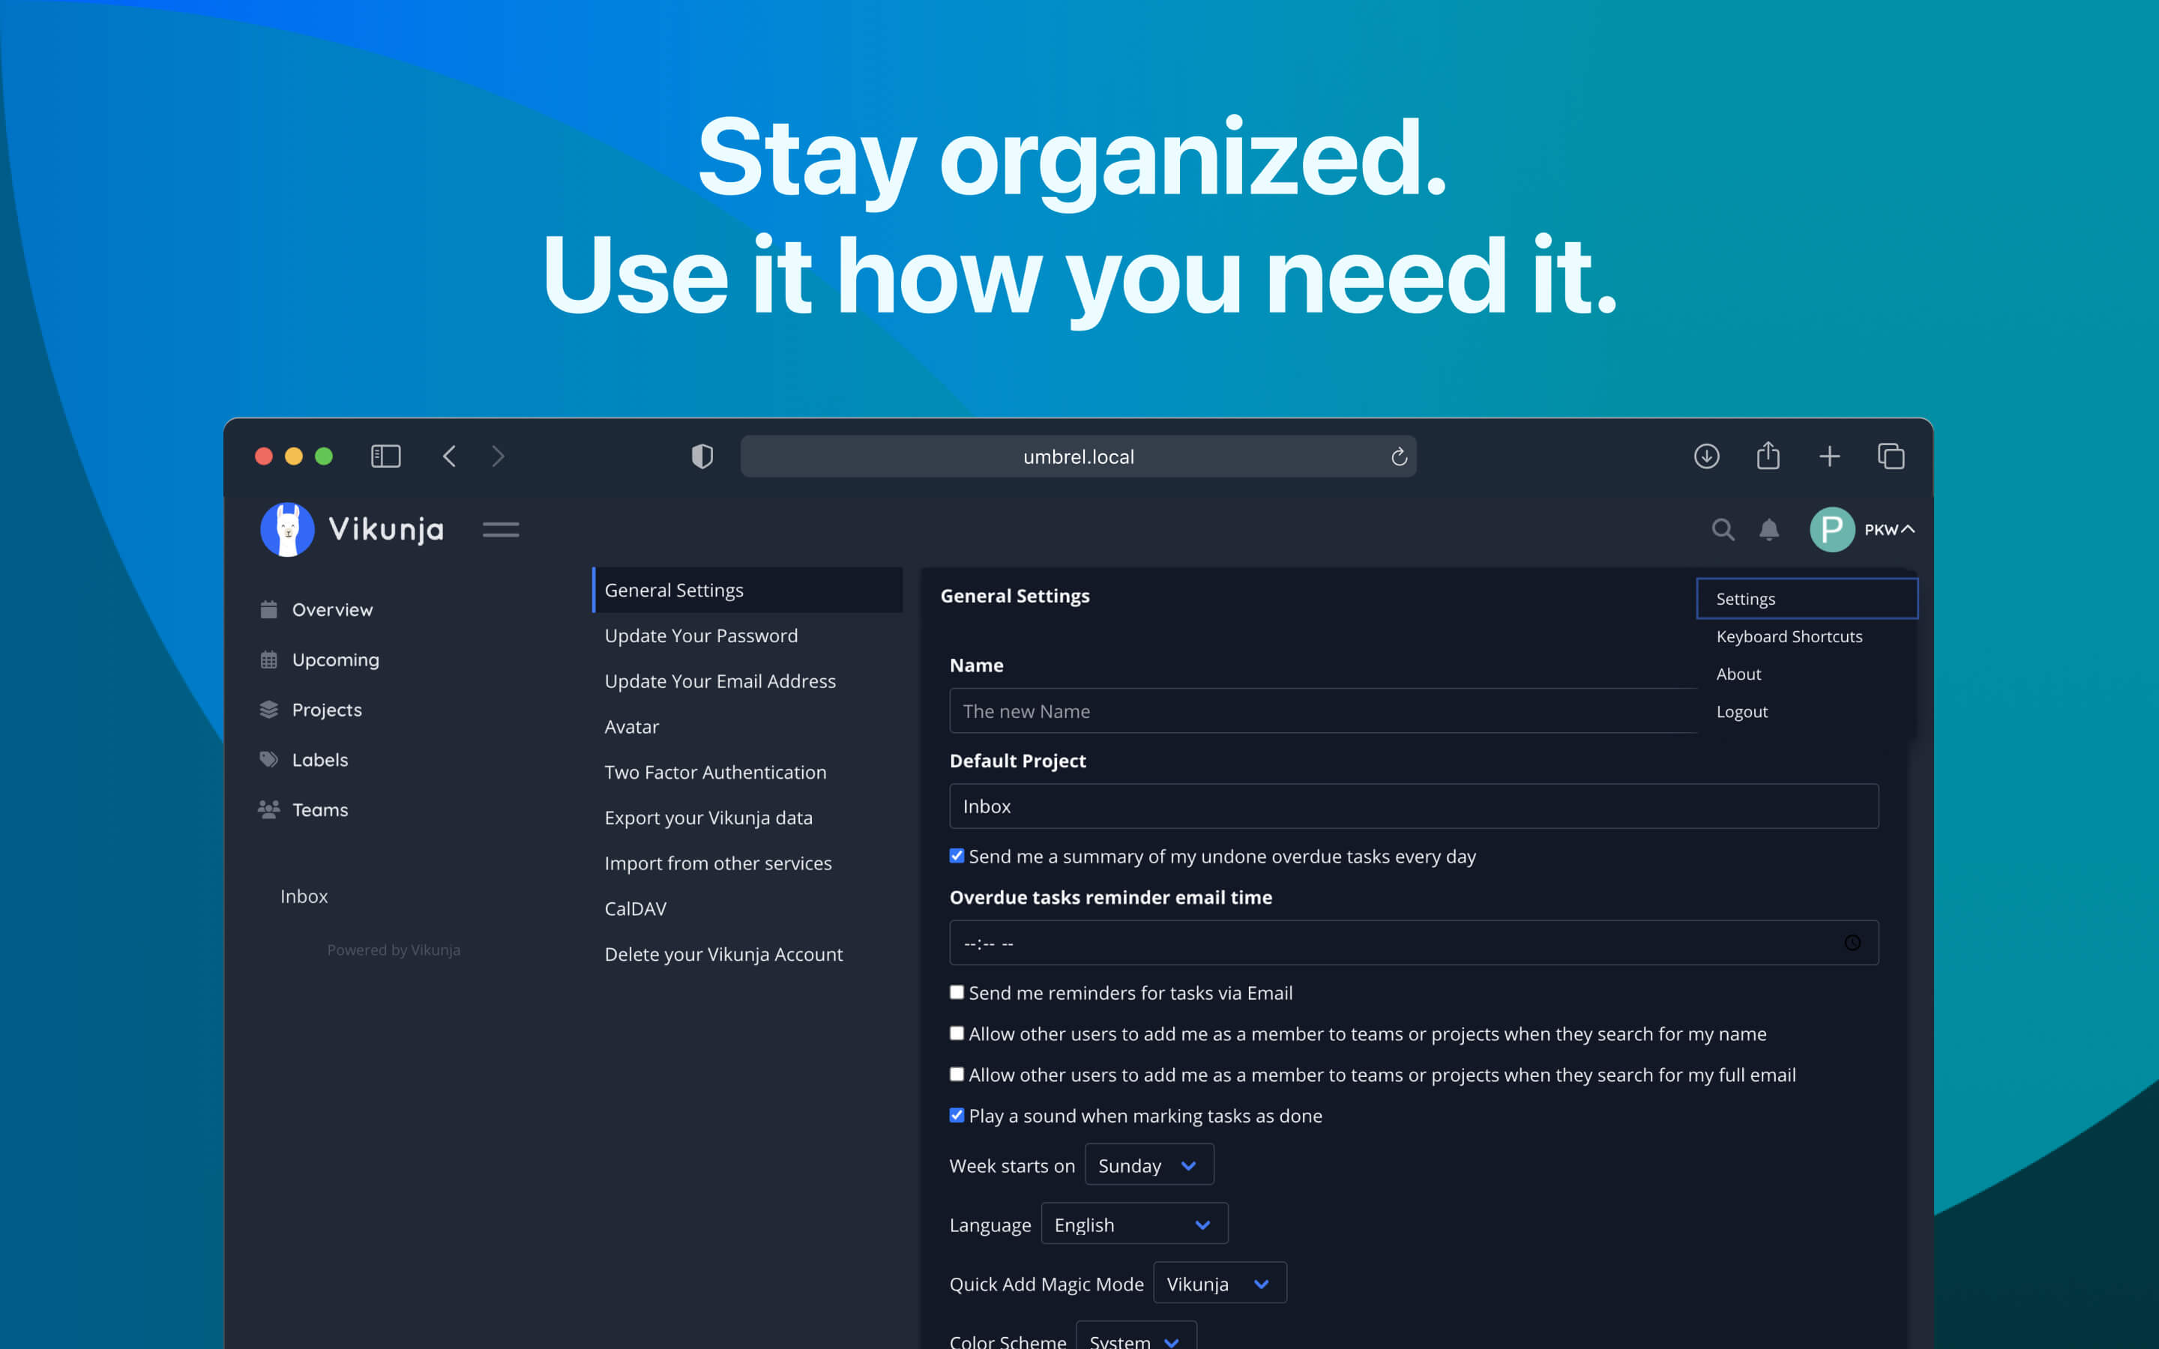Enable reminders for tasks via Email

956,992
